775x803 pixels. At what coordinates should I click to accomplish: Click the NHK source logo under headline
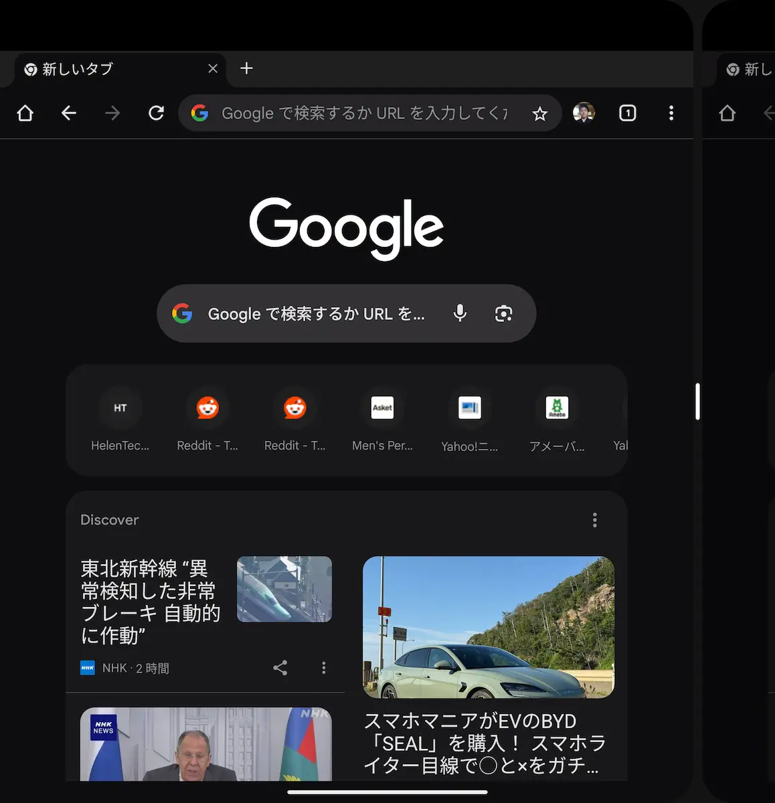pos(88,668)
